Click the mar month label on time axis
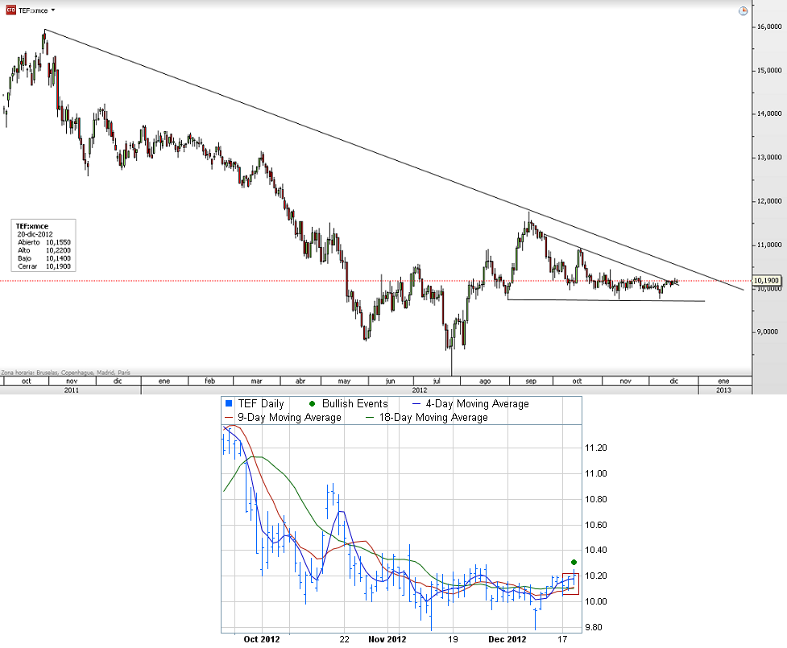The width and height of the screenshot is (787, 648). tap(256, 382)
